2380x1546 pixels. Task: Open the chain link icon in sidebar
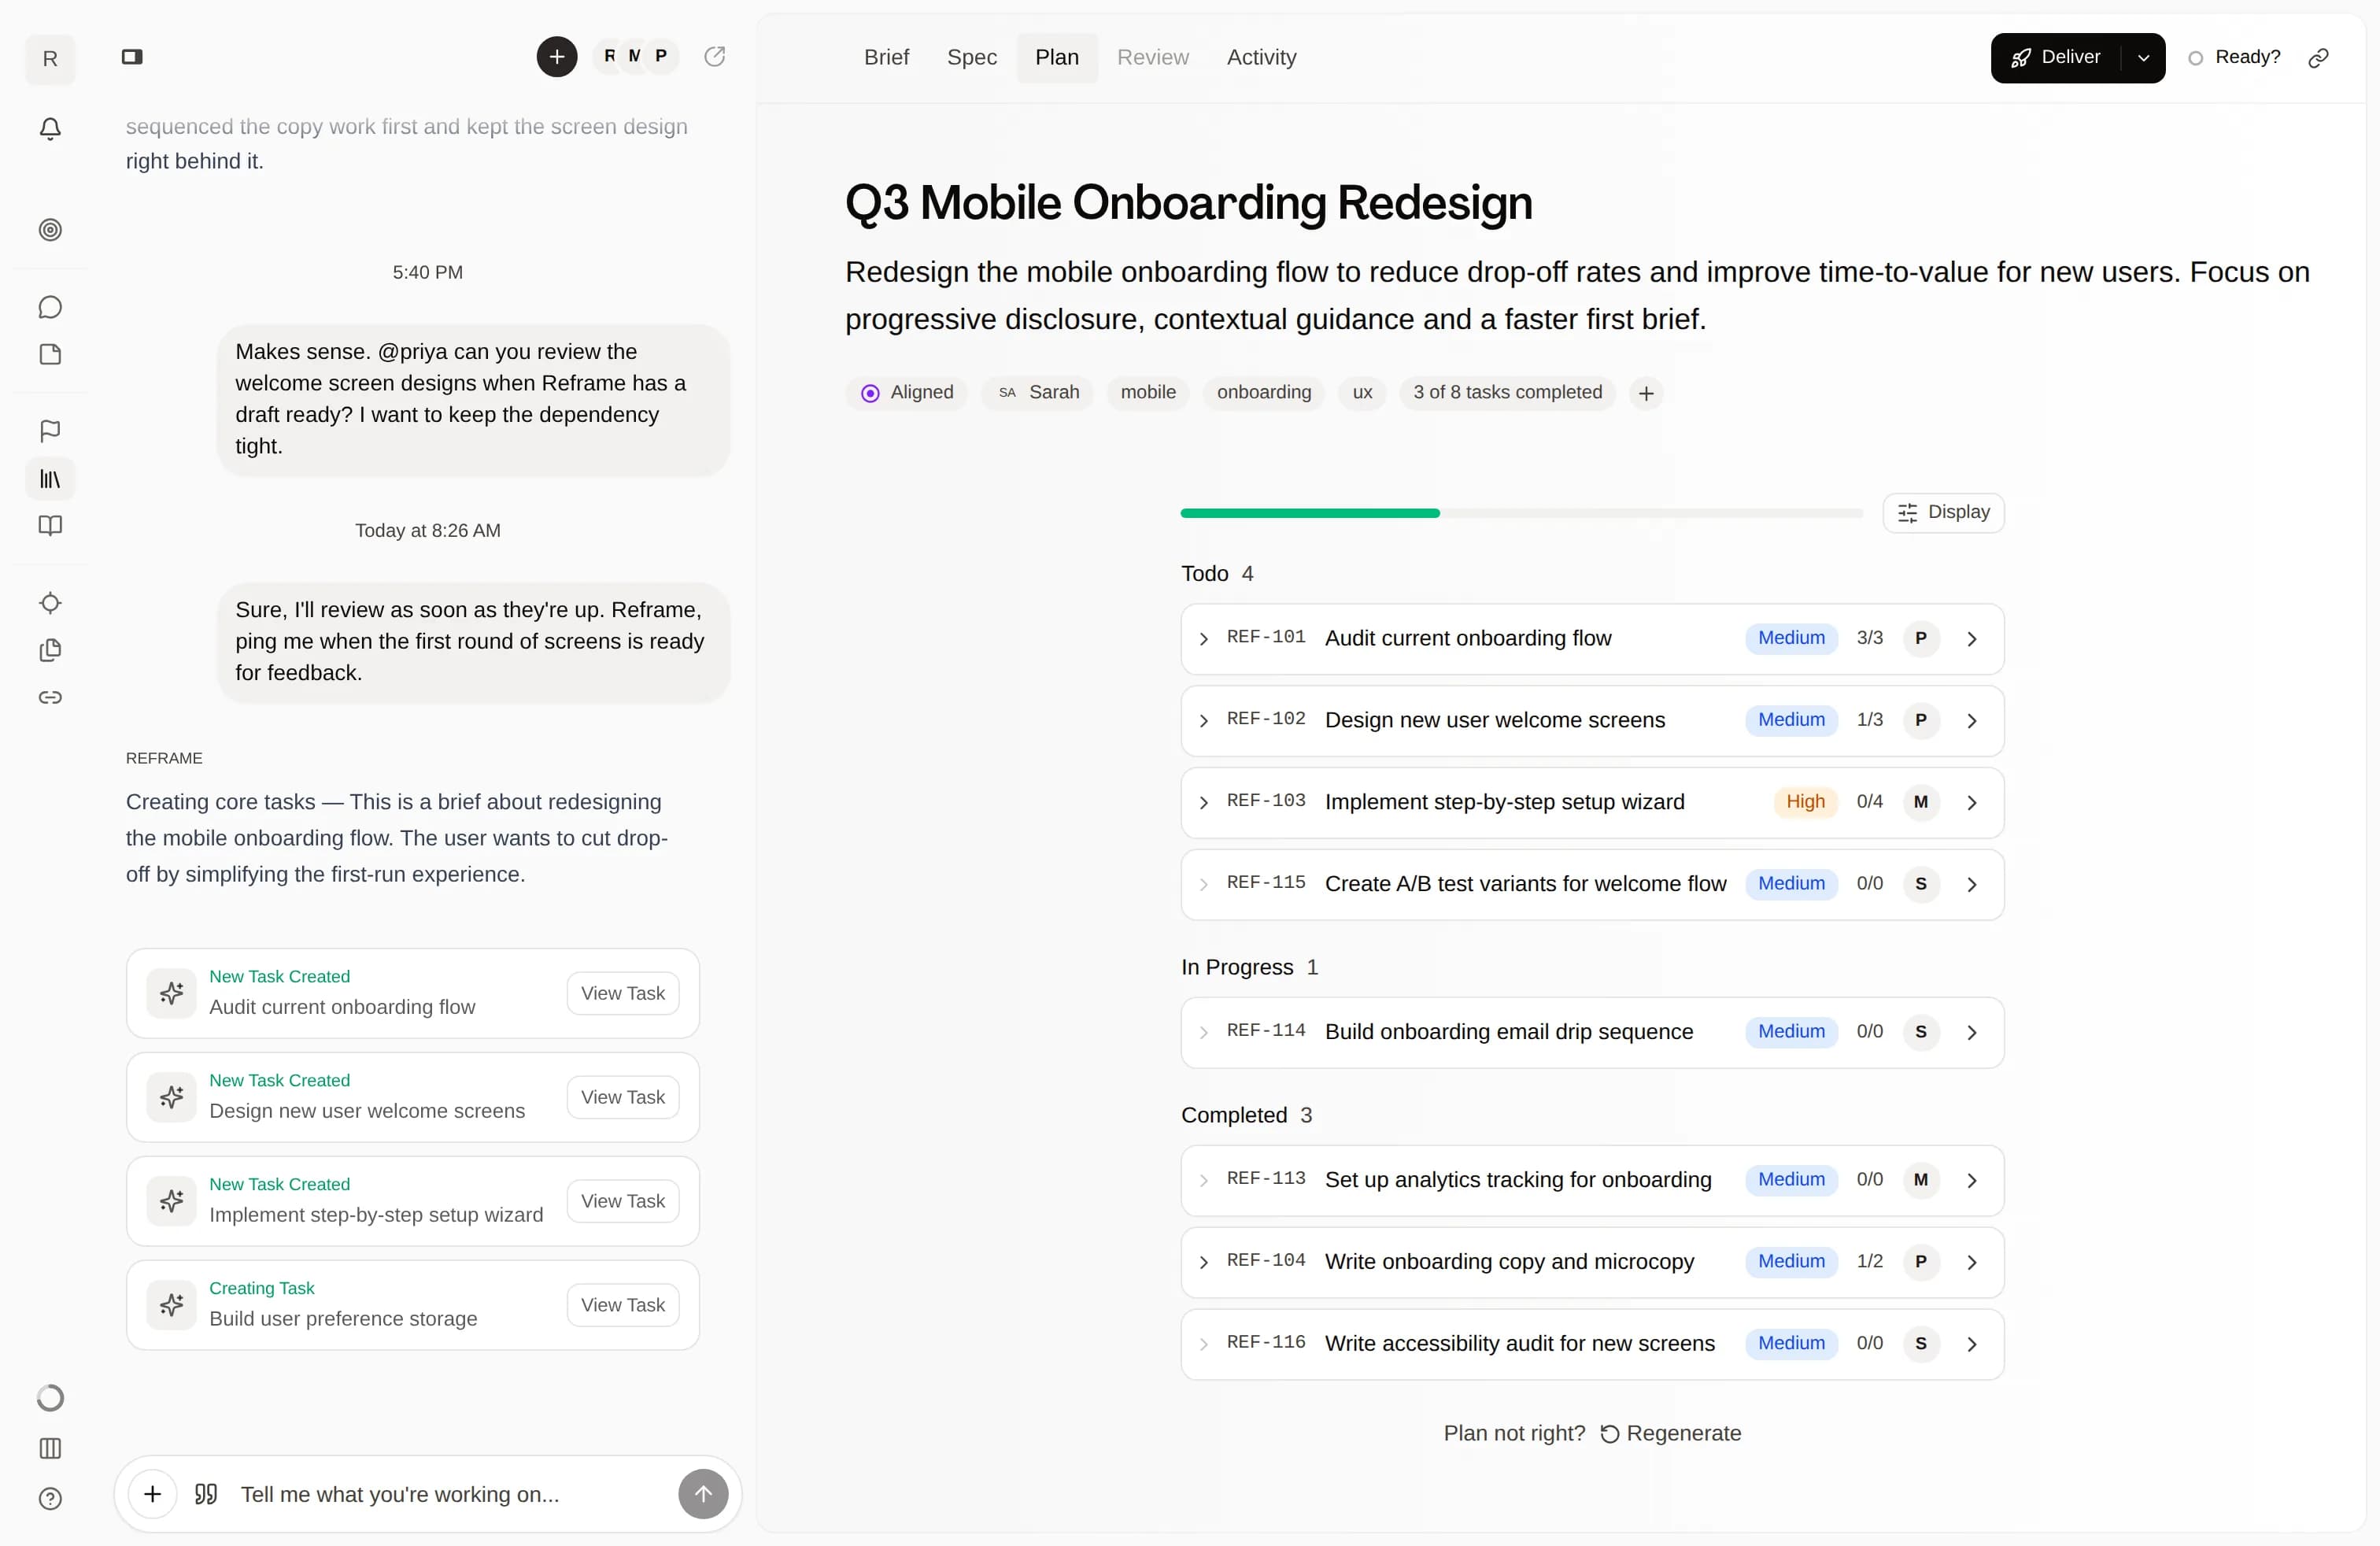coord(50,697)
